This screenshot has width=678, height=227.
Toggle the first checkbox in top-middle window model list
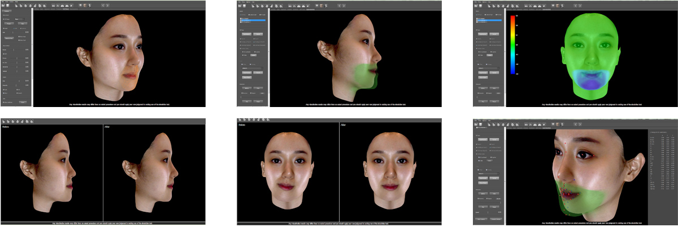click(241, 17)
